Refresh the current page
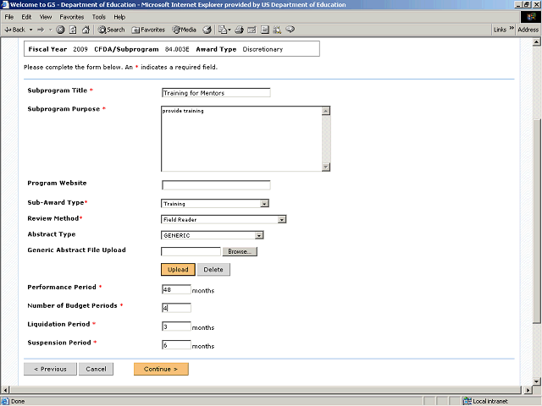542x406 pixels. click(x=73, y=30)
